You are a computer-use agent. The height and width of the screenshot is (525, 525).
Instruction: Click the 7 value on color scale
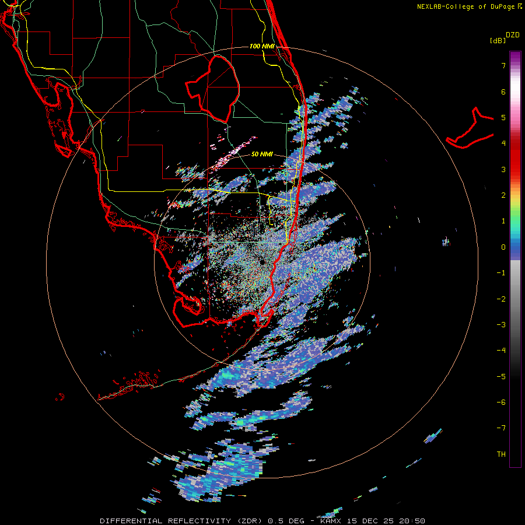(503, 65)
